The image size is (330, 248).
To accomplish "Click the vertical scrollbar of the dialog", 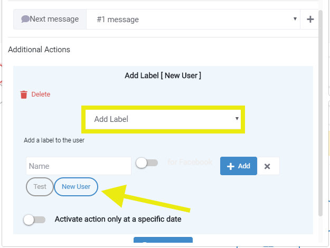I will (320, 113).
